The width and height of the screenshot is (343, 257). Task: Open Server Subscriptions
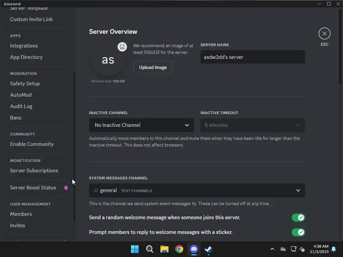(34, 170)
